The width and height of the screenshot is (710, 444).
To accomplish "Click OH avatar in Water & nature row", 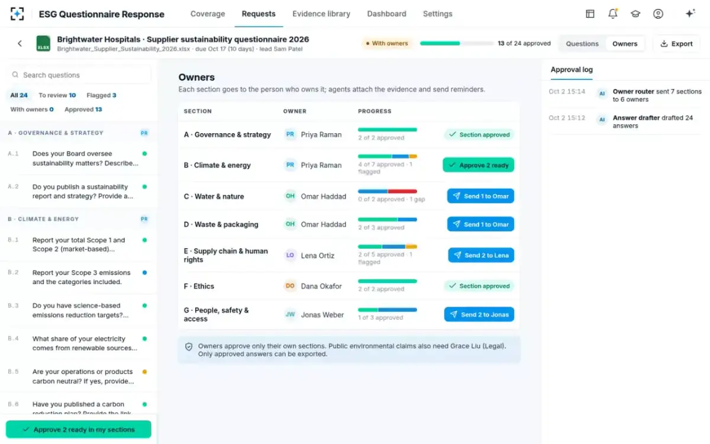I will [290, 196].
